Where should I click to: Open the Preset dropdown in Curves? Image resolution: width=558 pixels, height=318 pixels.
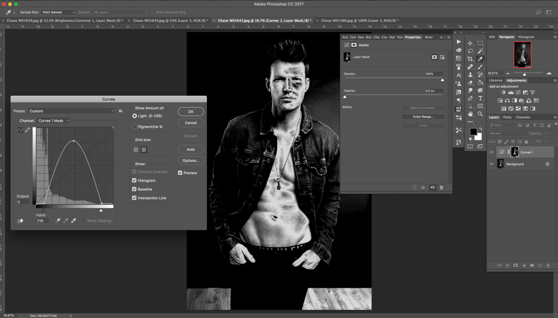[x=71, y=111]
